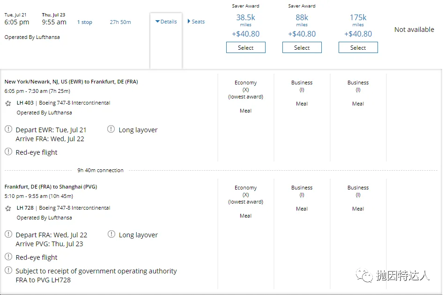
Task: Collapse the Details panel
Action: click(x=166, y=22)
